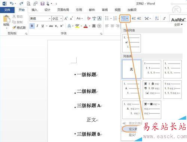Open the 全部 filter dropdown in list panel

point(178,25)
